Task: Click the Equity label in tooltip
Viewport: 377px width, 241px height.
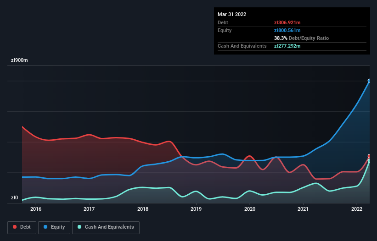Action: tap(225, 30)
